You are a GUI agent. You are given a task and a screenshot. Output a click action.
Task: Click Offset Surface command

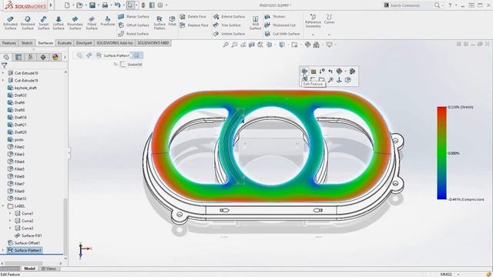pyautogui.click(x=134, y=25)
